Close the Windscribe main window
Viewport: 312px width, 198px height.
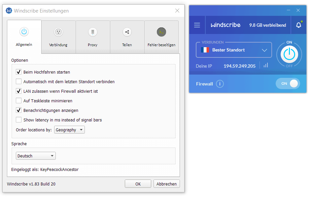click(x=298, y=10)
